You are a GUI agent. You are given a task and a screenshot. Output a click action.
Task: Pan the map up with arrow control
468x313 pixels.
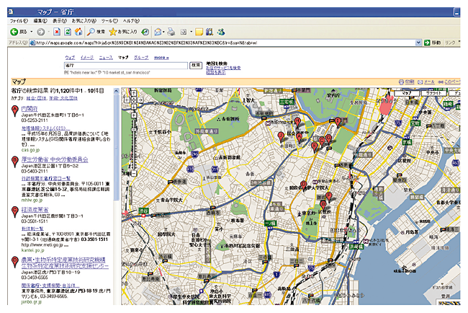134,94
